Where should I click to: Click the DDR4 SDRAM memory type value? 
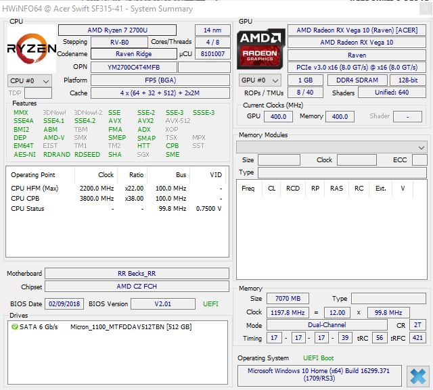tap(357, 80)
